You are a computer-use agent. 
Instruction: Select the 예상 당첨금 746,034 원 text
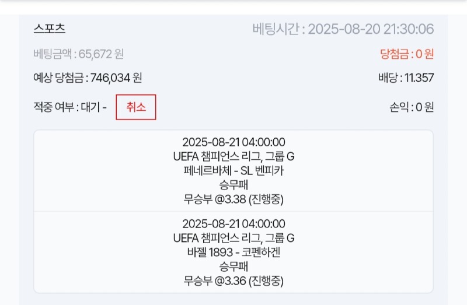coord(88,78)
